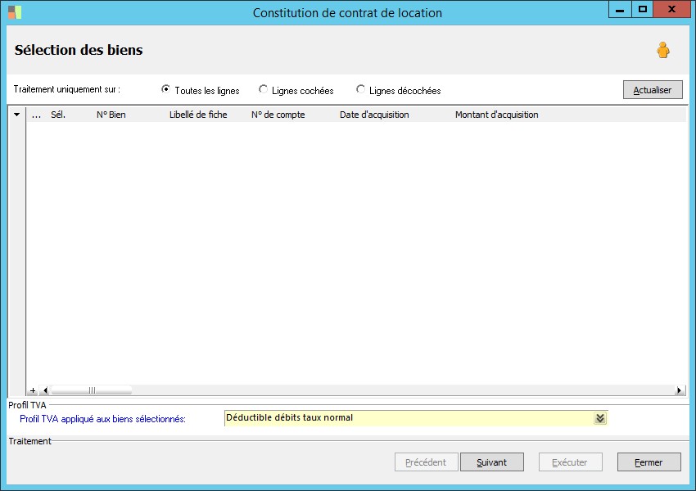Sort by N° Bien column header
Viewport: 696px width, 491px height.
111,115
